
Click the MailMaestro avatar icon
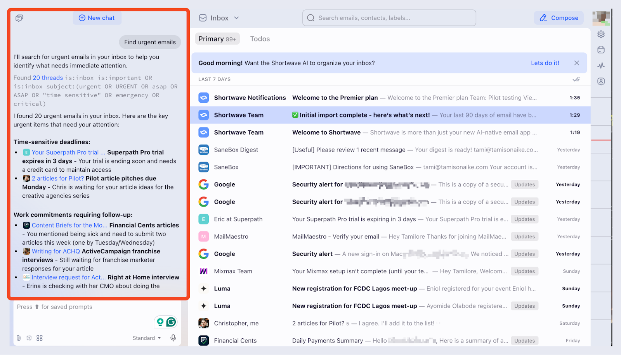tap(204, 236)
